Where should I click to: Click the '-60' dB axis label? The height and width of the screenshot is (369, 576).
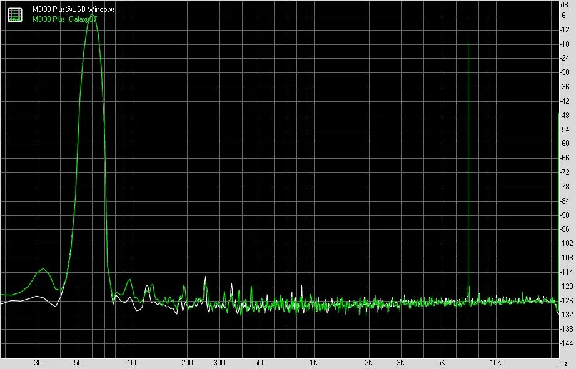(x=565, y=144)
